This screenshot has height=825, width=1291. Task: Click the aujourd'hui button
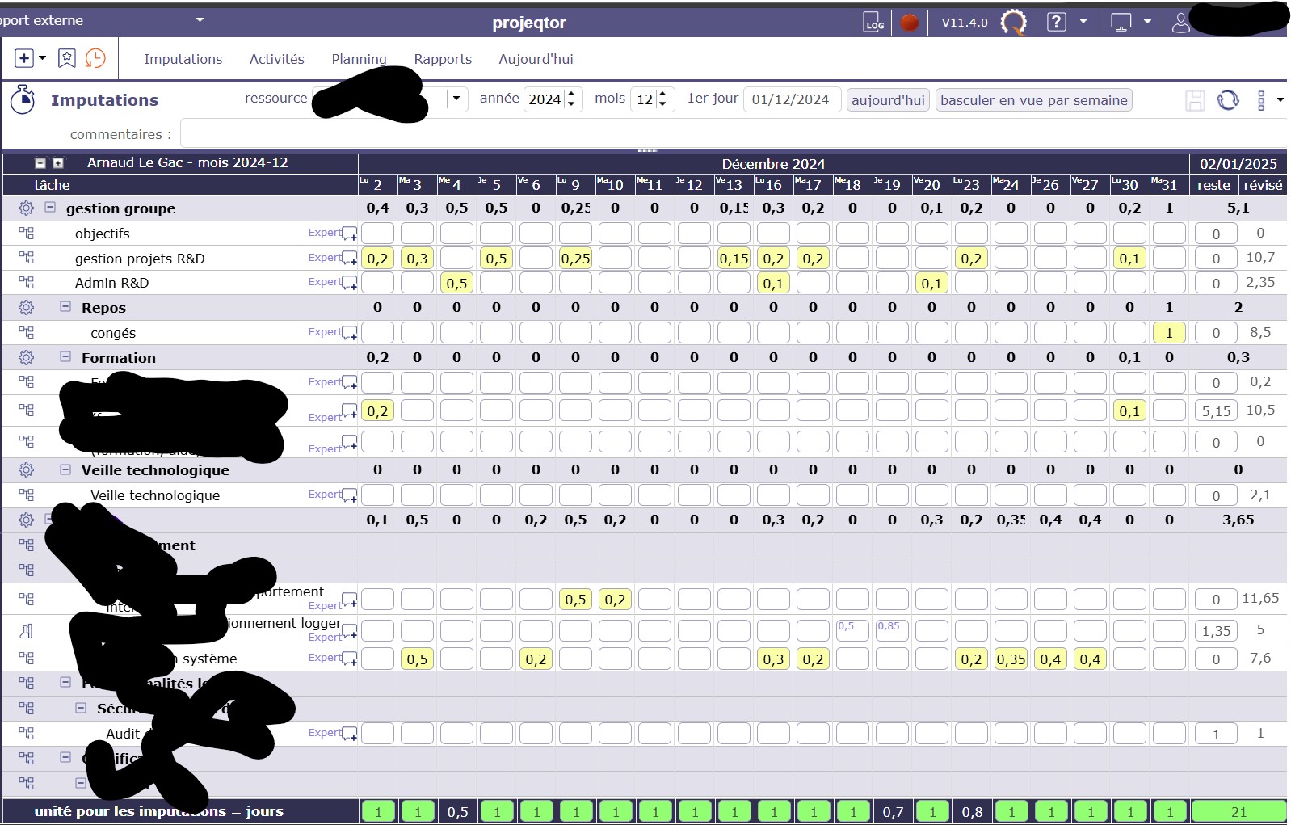888,100
